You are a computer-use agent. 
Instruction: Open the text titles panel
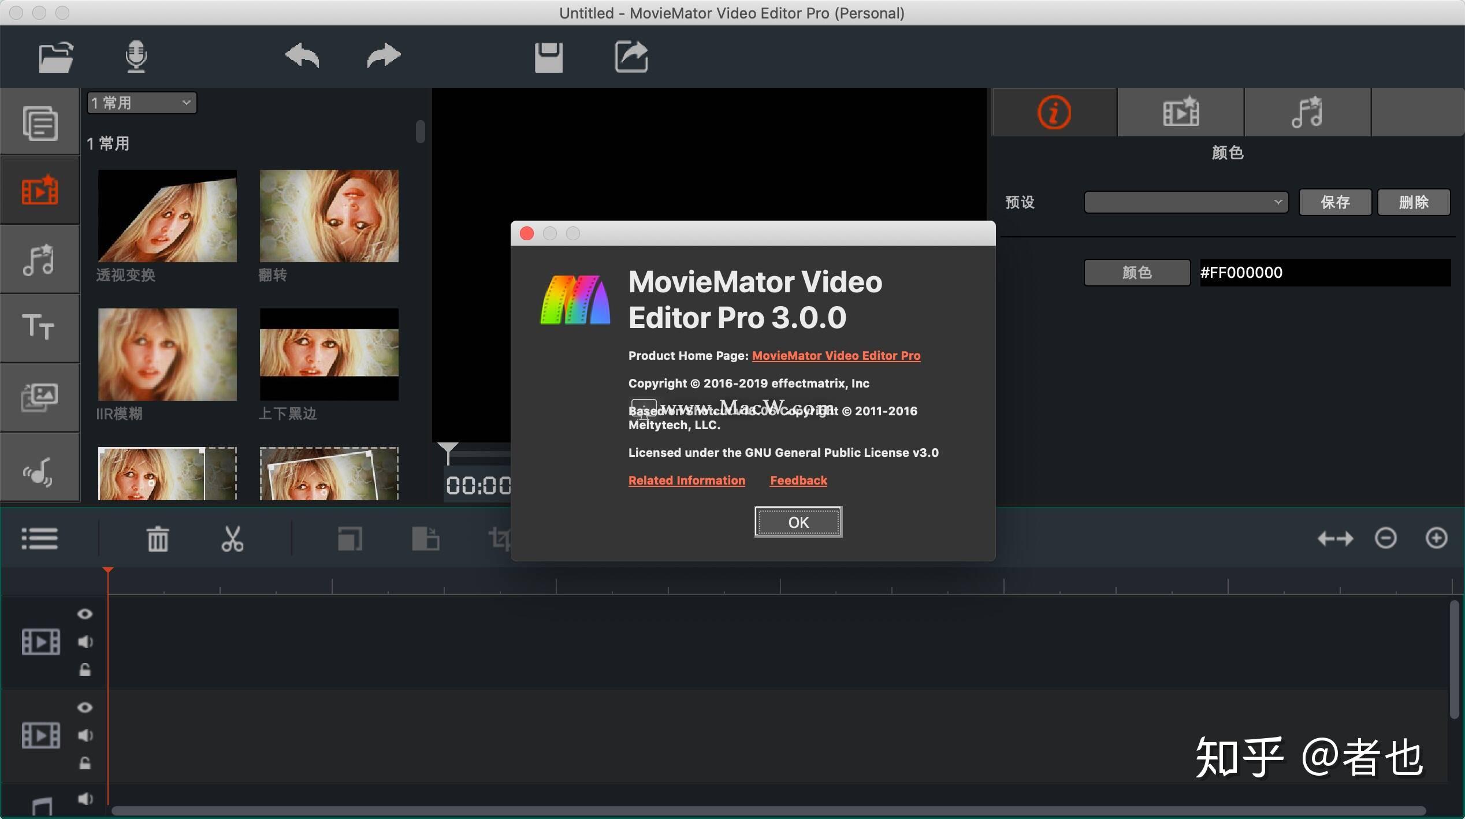coord(39,327)
